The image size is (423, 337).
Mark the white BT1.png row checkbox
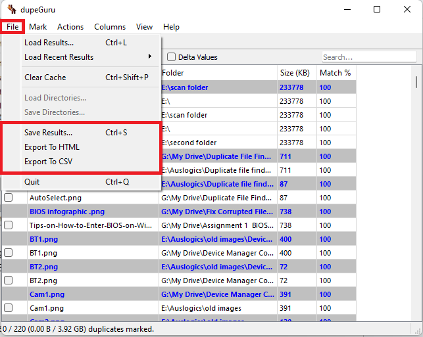(9, 252)
